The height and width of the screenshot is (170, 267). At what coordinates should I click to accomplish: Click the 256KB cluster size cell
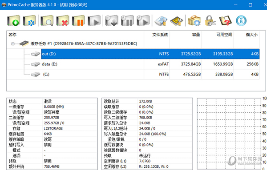coord(252,64)
